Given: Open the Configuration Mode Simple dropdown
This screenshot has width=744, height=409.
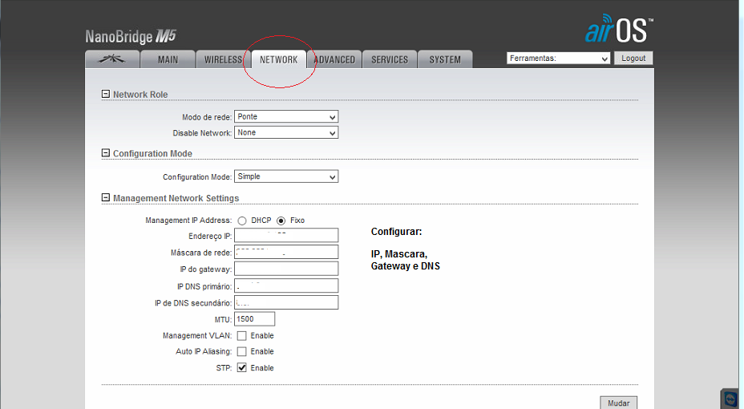Looking at the screenshot, I should point(286,176).
